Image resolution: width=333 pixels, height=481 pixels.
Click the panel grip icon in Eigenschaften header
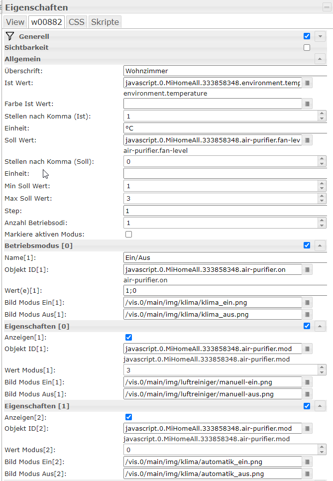[327, 7]
